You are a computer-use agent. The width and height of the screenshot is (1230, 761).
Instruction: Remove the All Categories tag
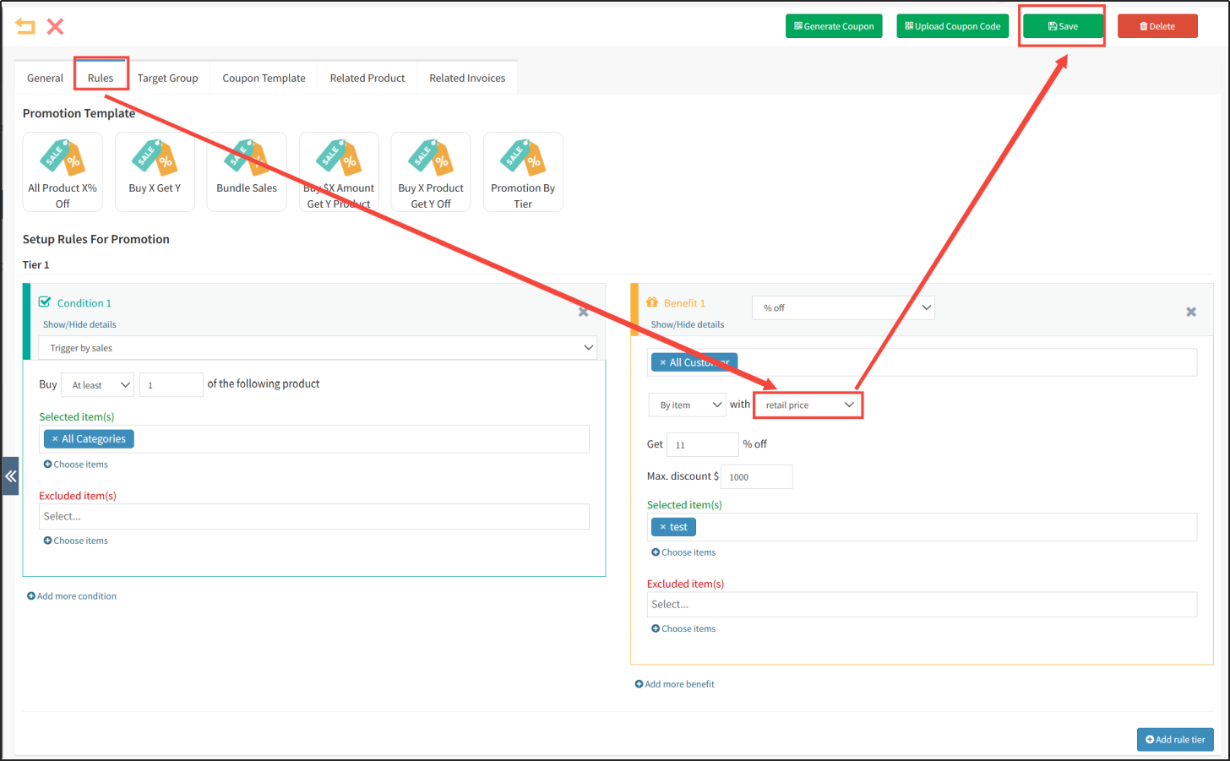55,439
